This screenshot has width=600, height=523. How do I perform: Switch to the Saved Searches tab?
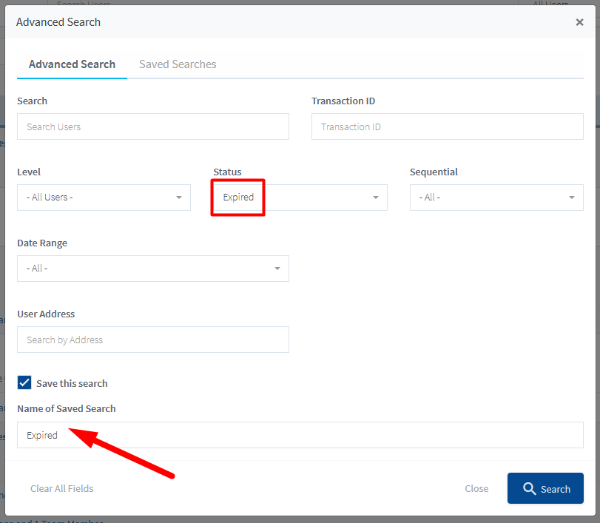[178, 64]
